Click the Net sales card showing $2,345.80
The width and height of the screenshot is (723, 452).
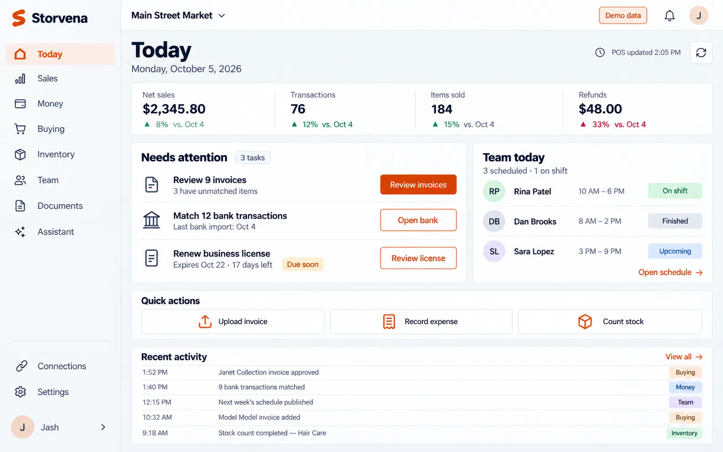coord(203,109)
